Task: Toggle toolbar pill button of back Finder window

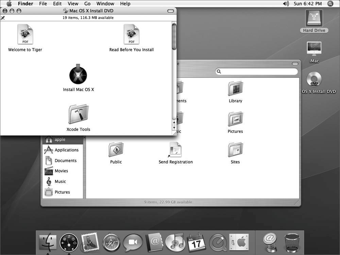Action: (x=295, y=64)
